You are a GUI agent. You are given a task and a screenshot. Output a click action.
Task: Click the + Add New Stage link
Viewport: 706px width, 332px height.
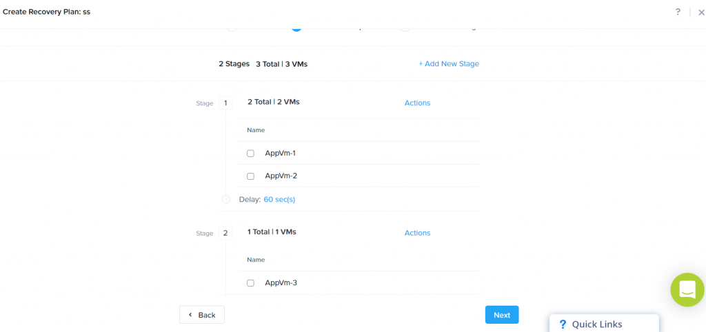449,64
